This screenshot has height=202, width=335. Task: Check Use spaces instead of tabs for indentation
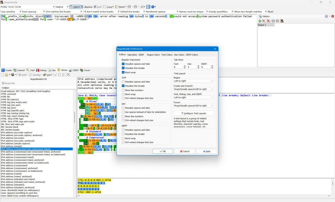pos(123,112)
